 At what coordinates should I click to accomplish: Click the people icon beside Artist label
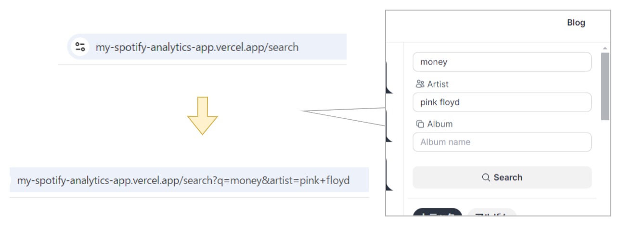pos(420,84)
